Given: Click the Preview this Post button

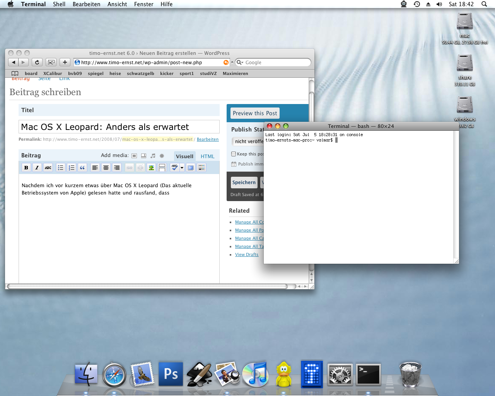Looking at the screenshot, I should pos(255,113).
